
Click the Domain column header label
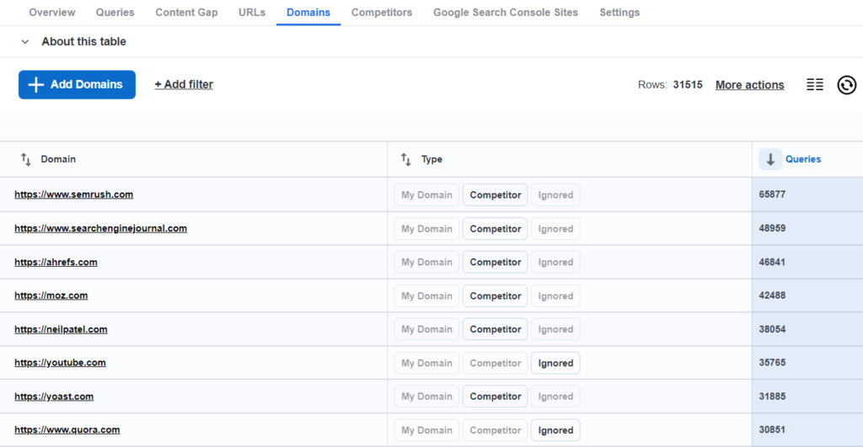pyautogui.click(x=58, y=159)
